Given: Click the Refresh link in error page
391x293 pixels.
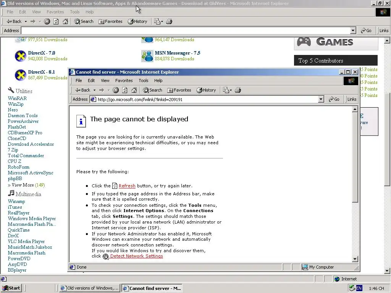Looking at the screenshot, I should [127, 186].
